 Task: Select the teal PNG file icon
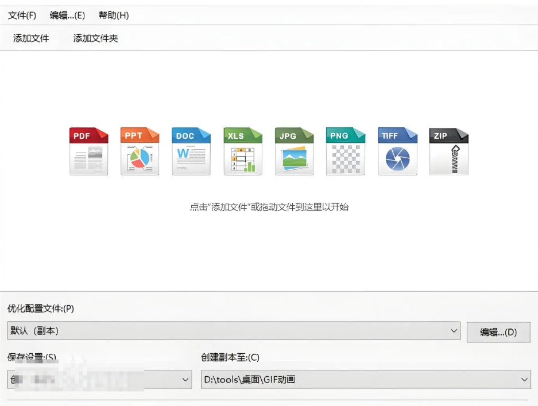pos(346,151)
